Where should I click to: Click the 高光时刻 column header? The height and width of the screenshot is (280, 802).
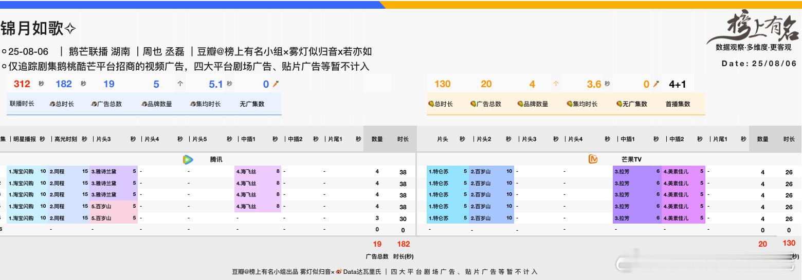click(67, 139)
